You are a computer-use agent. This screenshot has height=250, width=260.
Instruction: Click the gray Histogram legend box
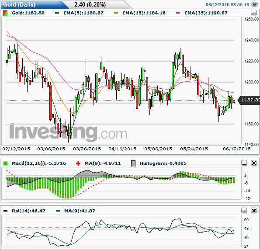point(133,163)
